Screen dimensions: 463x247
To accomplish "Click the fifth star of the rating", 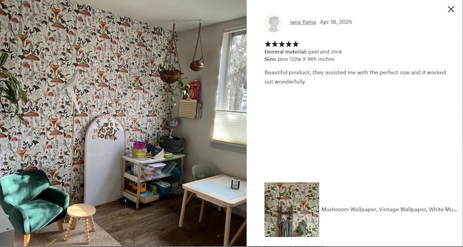I will pyautogui.click(x=295, y=44).
